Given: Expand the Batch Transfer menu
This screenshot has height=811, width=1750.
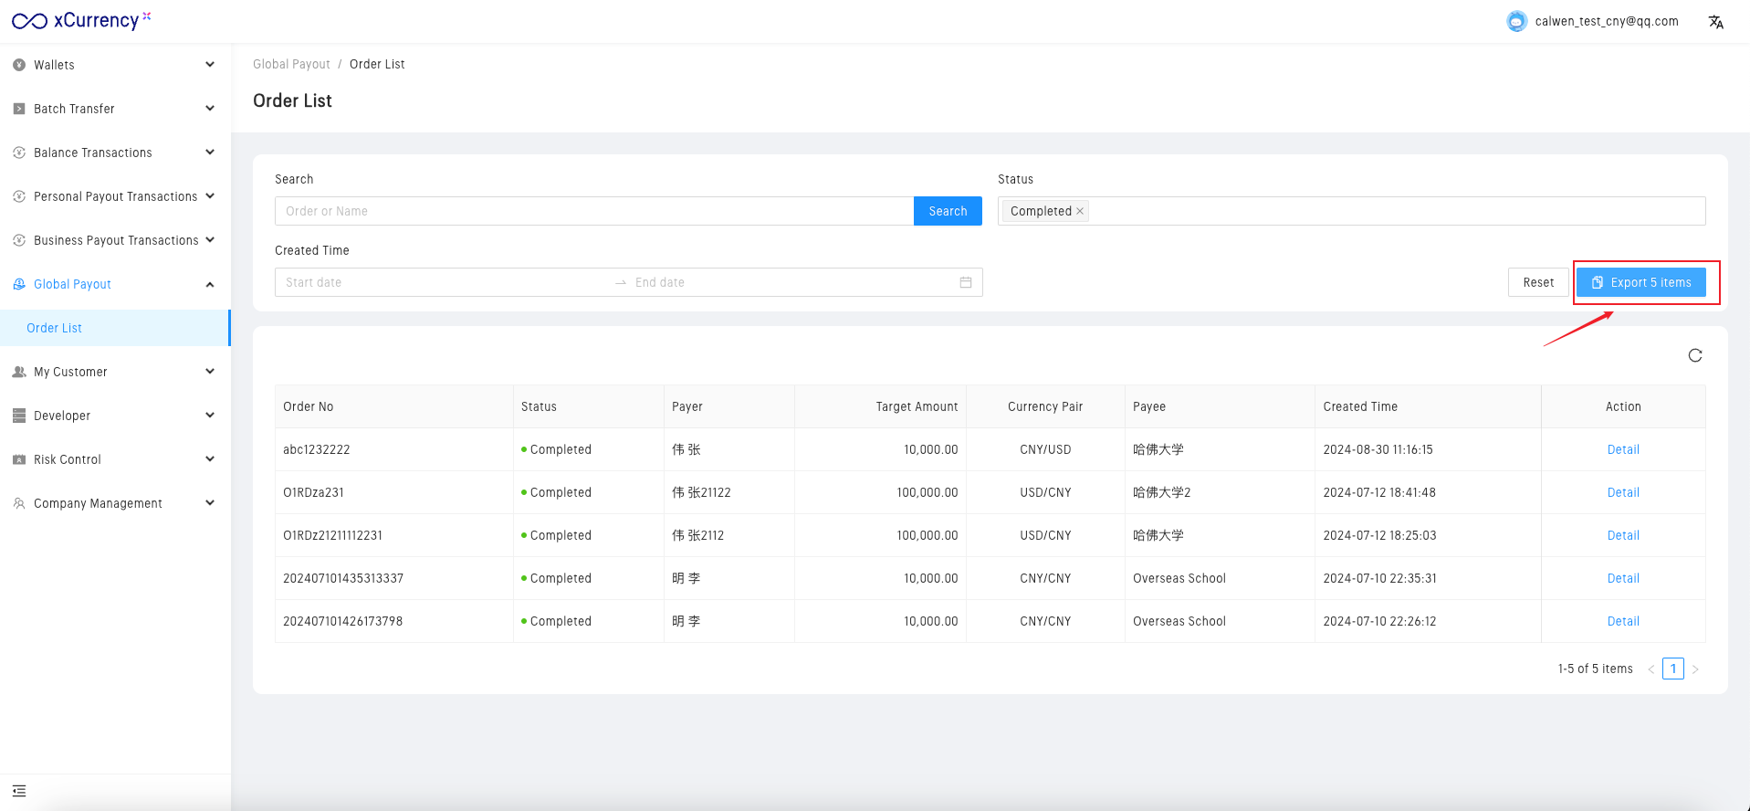Looking at the screenshot, I should (x=114, y=109).
